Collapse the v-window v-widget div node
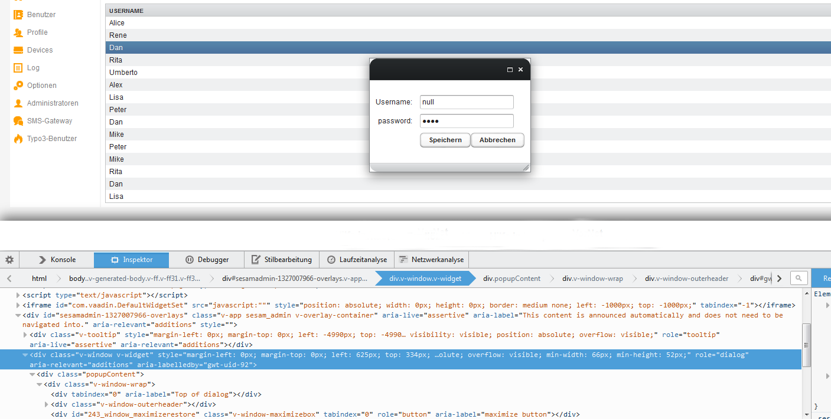 click(x=25, y=355)
